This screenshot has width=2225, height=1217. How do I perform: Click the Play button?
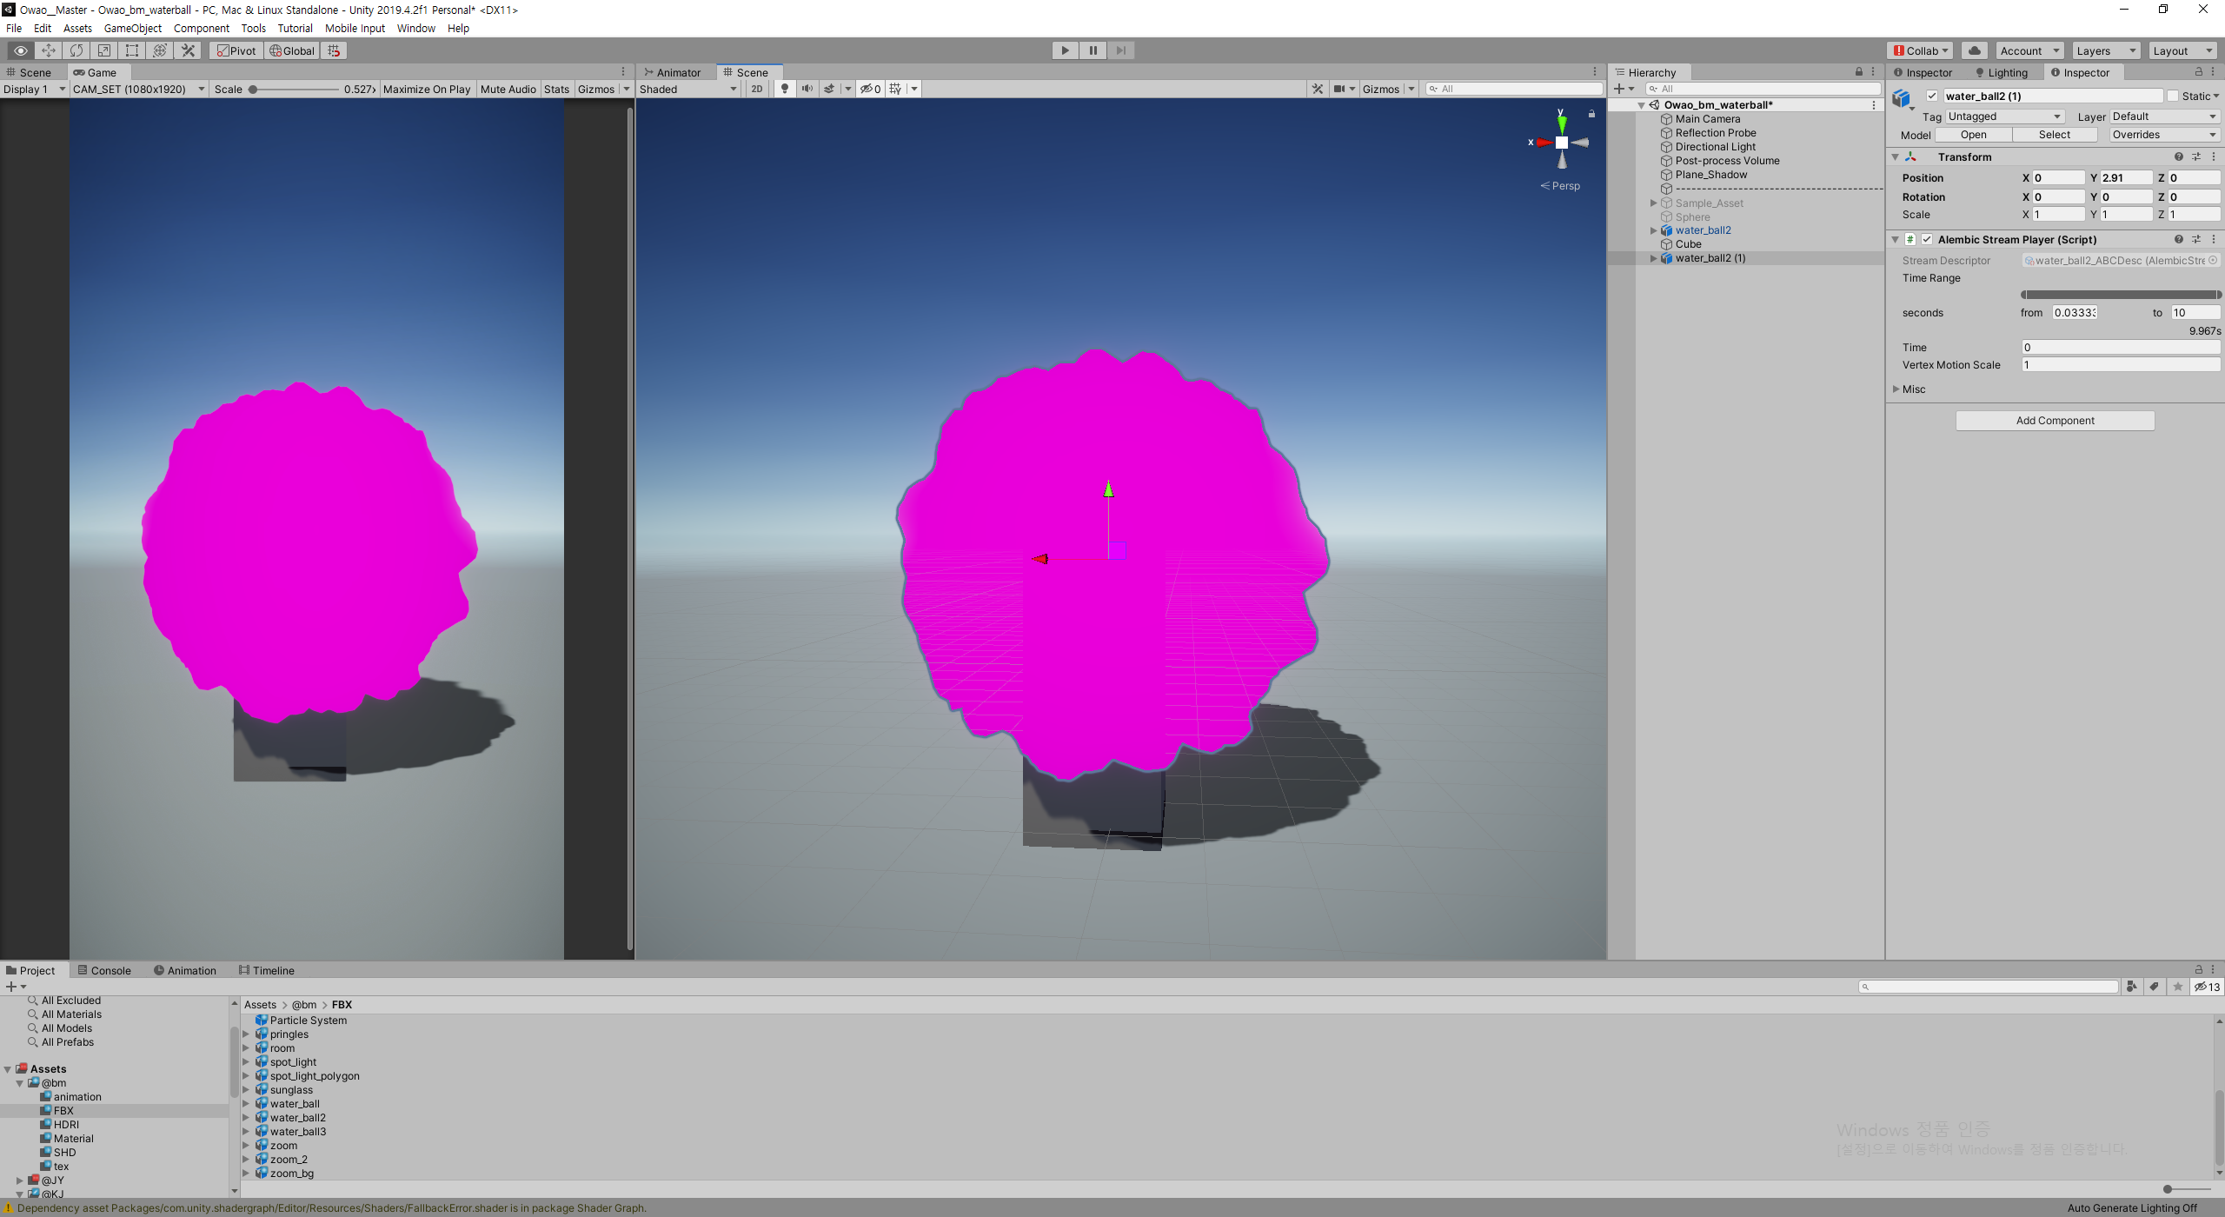1065,50
